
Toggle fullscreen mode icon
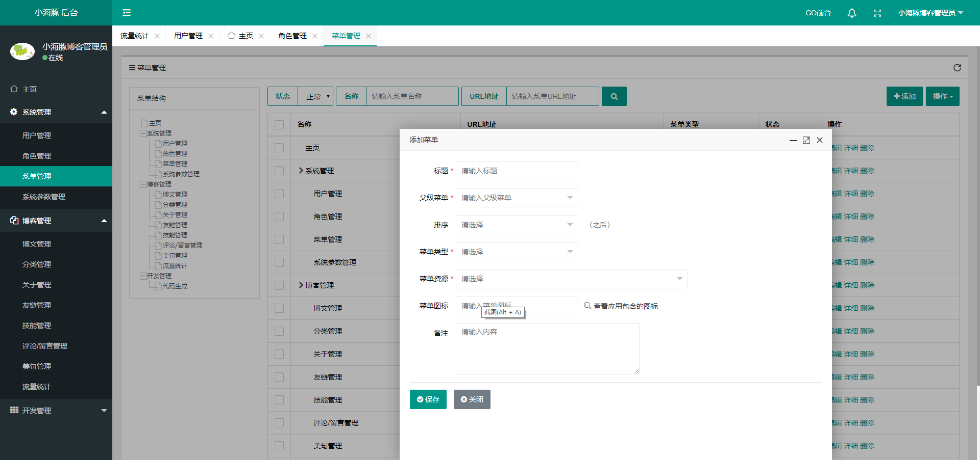[x=877, y=13]
